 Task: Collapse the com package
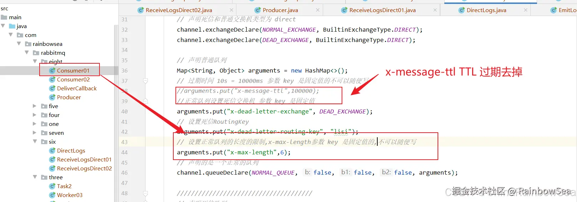point(11,35)
